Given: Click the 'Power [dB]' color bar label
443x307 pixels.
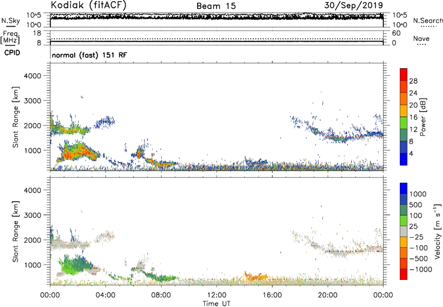Looking at the screenshot, I should 423,117.
